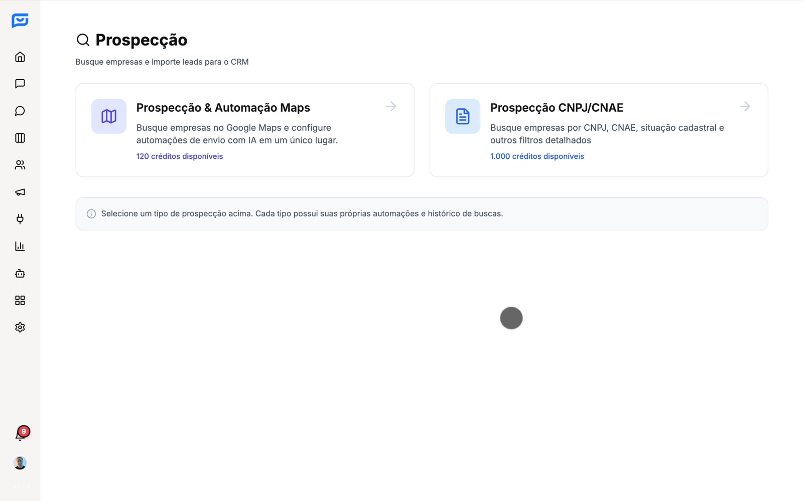Open the Home screen from the sidebar
The image size is (803, 501).
(x=20, y=57)
